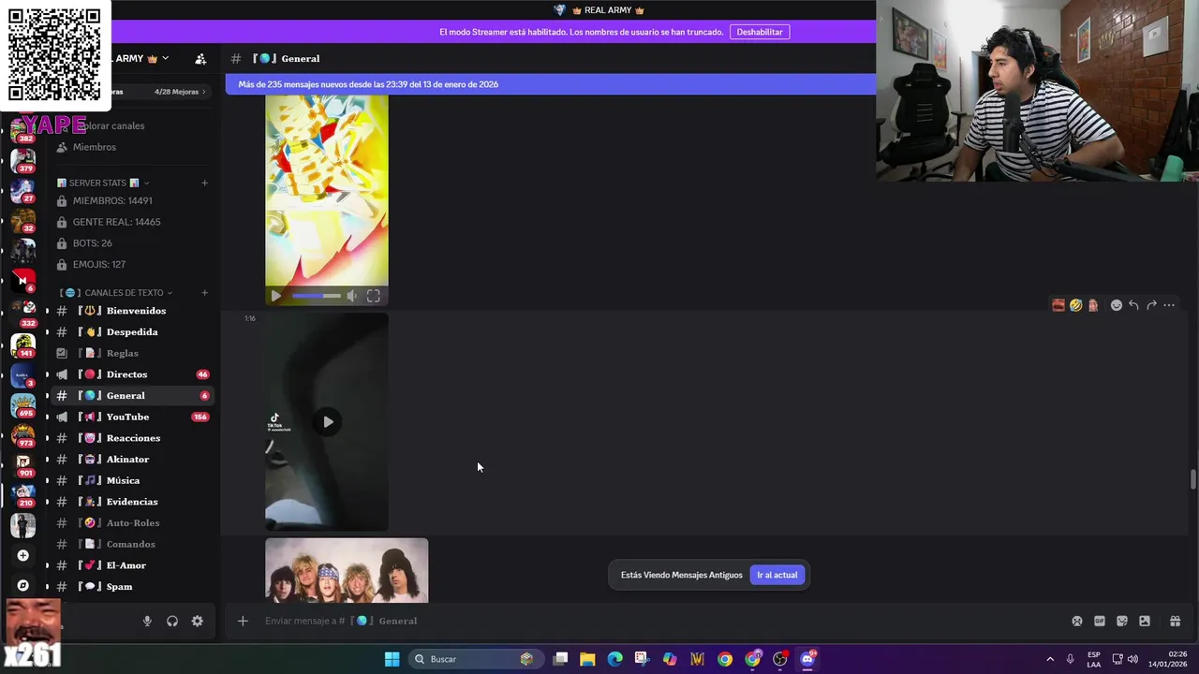The image size is (1199, 674).
Task: Collapse the SERVER STATS category
Action: click(x=147, y=183)
